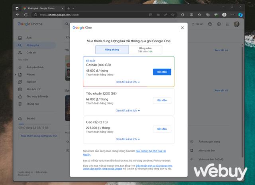The width and height of the screenshot is (255, 185).
Task: Click Tải lên upload button
Action: click(198, 24)
